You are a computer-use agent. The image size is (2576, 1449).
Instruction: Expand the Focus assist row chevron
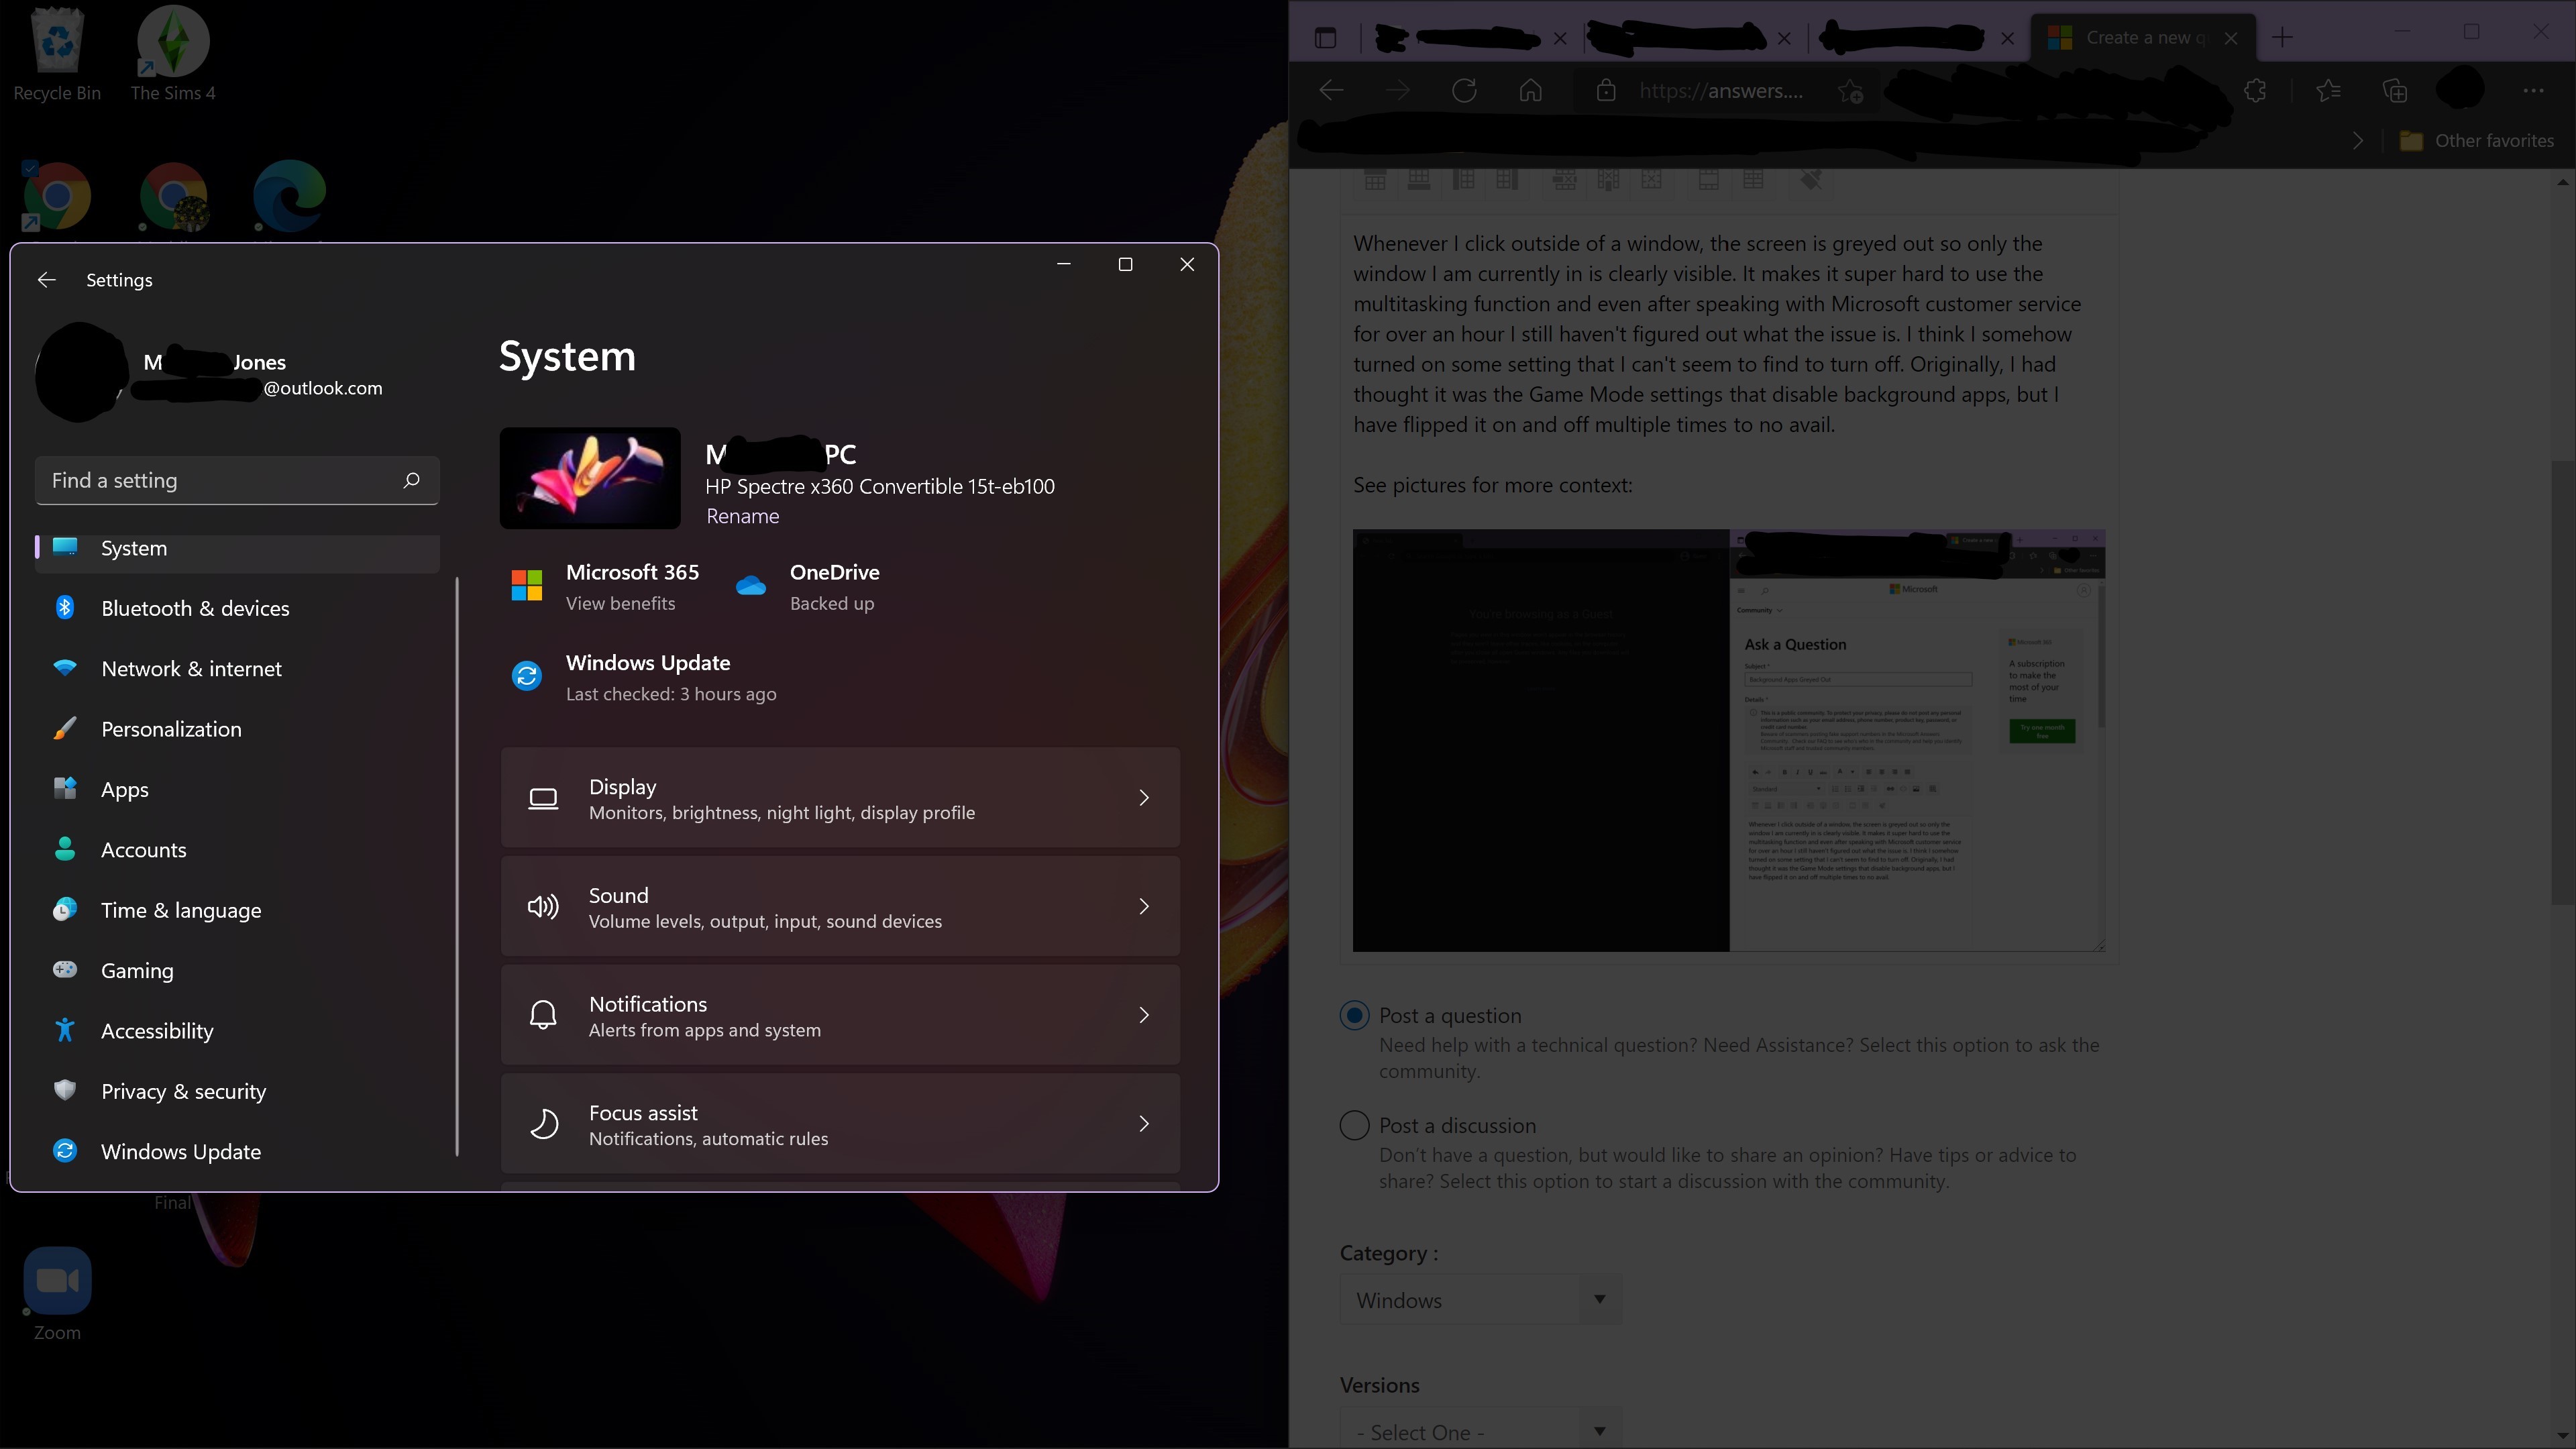point(1144,1124)
